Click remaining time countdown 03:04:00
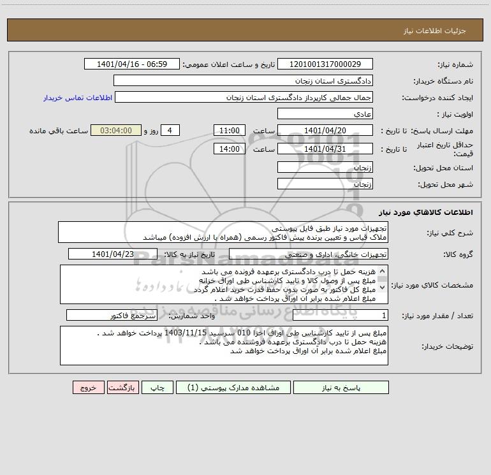Image resolution: width=491 pixels, height=475 pixels. 116,130
